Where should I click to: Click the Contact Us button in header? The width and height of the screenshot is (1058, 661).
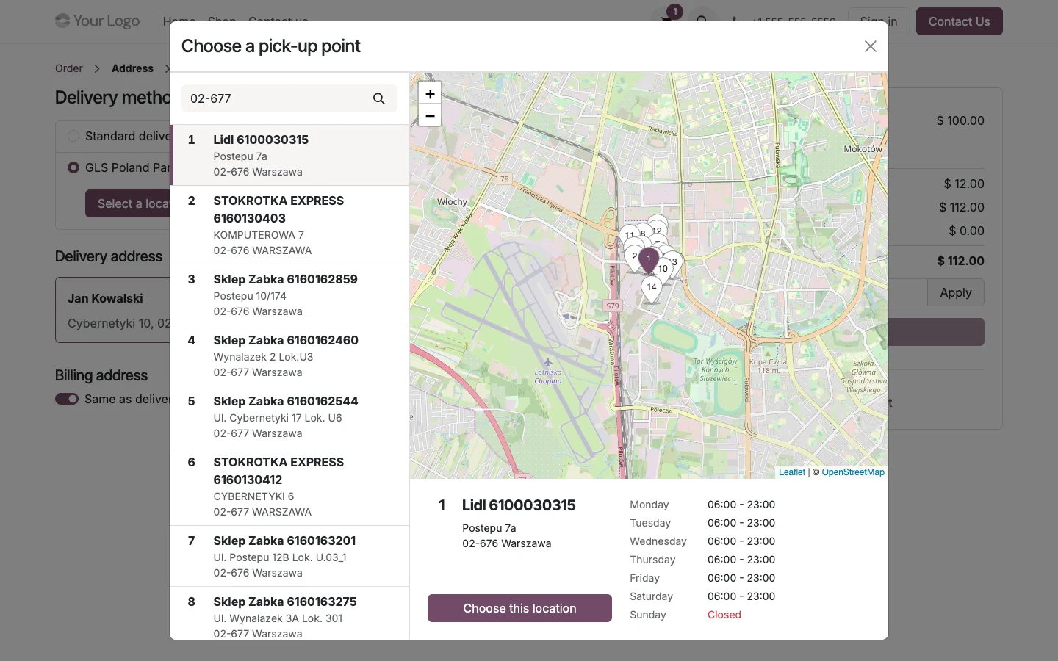click(x=959, y=21)
